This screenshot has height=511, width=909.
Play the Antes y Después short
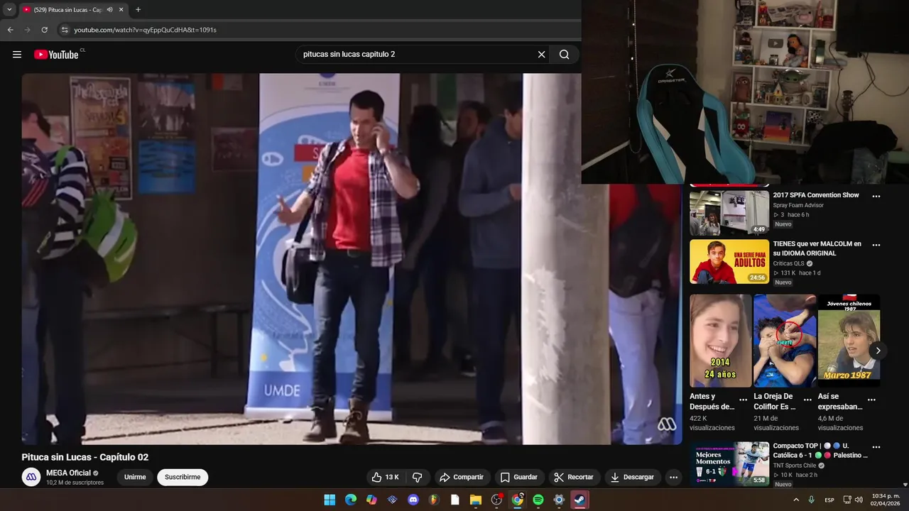pos(721,341)
